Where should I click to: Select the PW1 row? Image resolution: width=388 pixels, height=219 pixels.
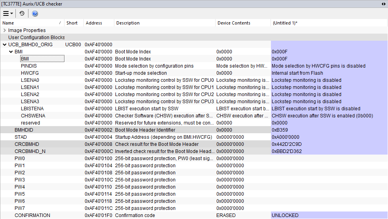194,166
